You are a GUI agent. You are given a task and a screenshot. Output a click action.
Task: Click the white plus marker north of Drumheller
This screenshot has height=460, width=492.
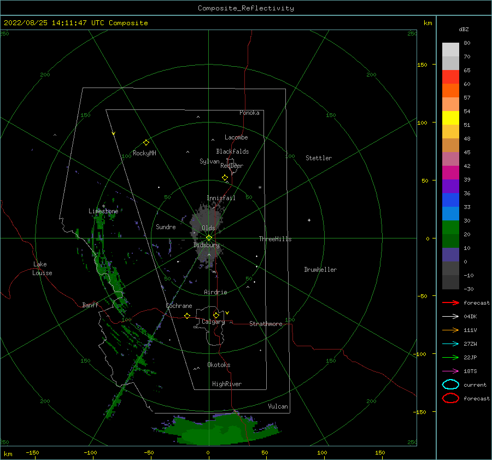pyautogui.click(x=309, y=220)
